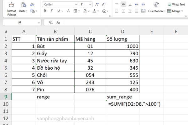Select cell 'Đồ bảo hộ'
The width and height of the screenshot is (188, 125).
tap(55, 68)
